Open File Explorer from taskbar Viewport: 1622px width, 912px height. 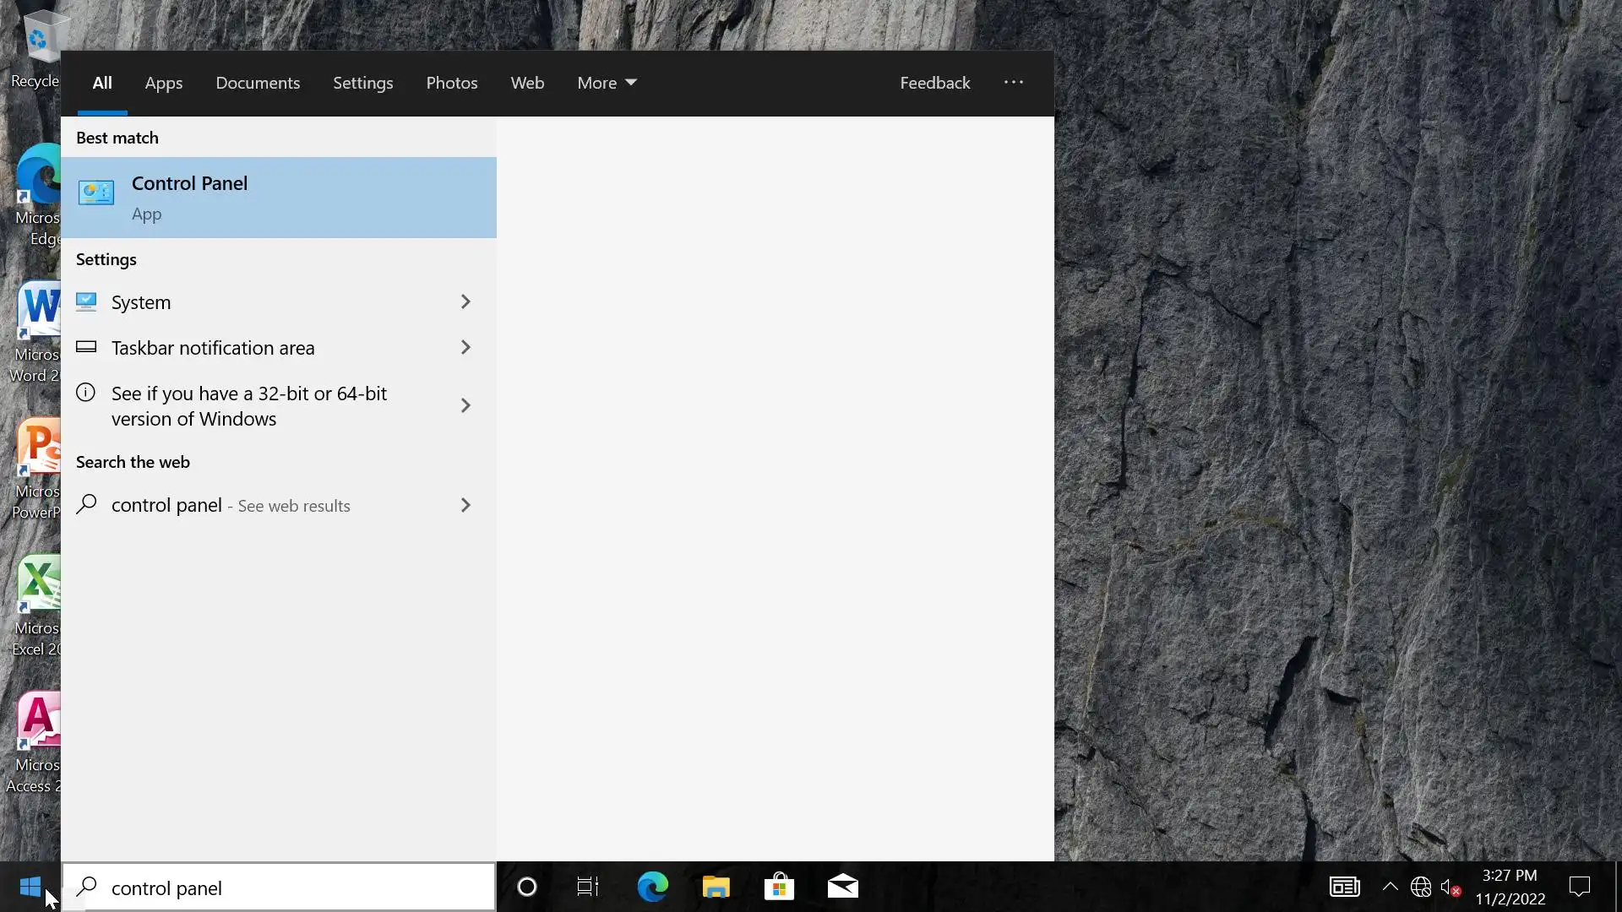716,887
